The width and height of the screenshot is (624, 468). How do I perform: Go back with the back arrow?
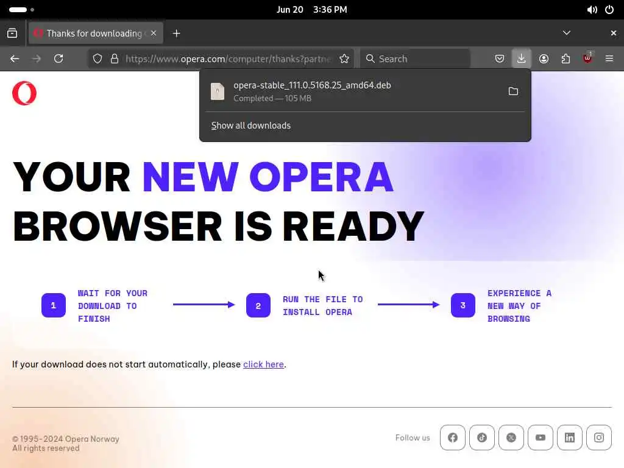pos(15,59)
